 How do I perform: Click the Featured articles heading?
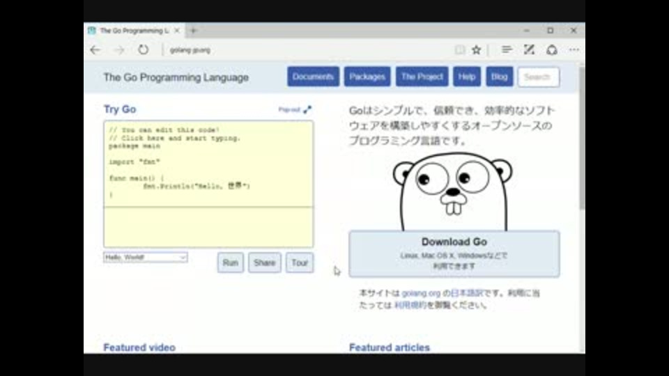[x=389, y=347]
